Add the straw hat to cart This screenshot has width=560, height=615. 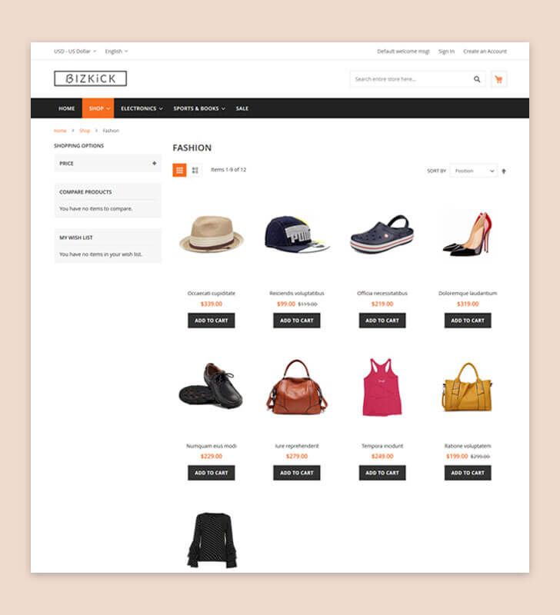tap(211, 321)
